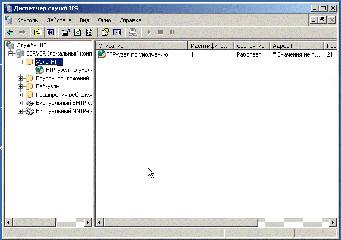Sort by the Идентифика... column header
The width and height of the screenshot is (341, 240).
click(x=211, y=46)
